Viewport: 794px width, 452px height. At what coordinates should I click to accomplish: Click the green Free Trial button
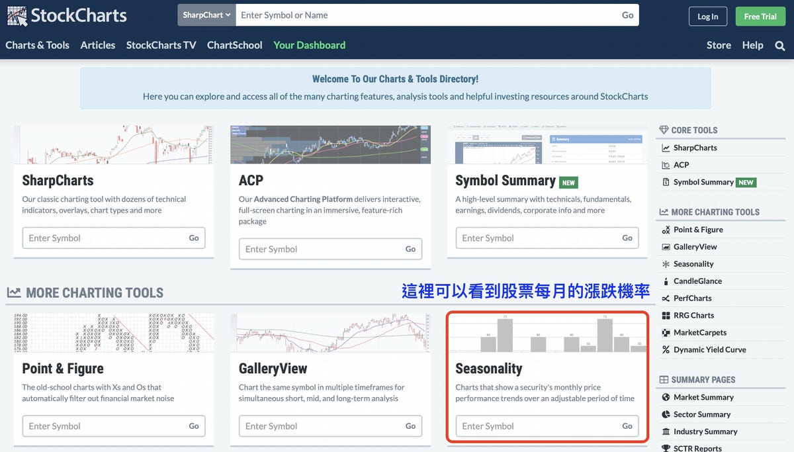click(x=760, y=16)
